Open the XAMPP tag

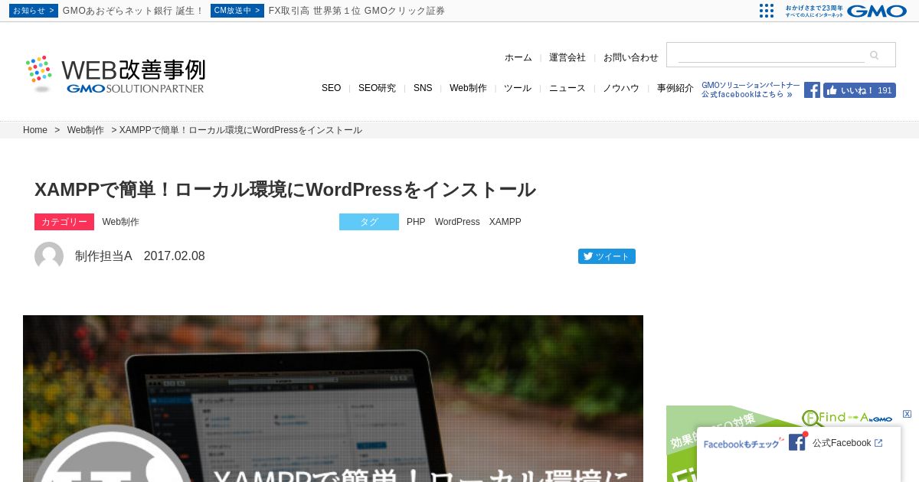click(505, 222)
